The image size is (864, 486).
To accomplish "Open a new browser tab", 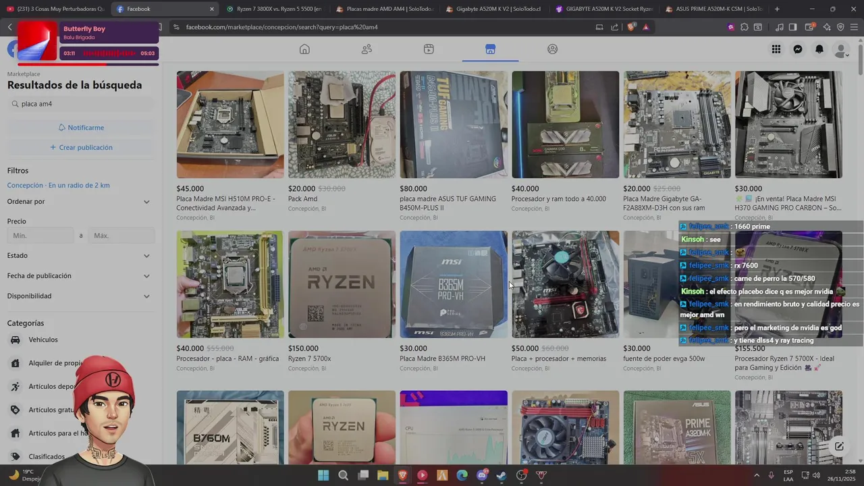I will point(777,9).
